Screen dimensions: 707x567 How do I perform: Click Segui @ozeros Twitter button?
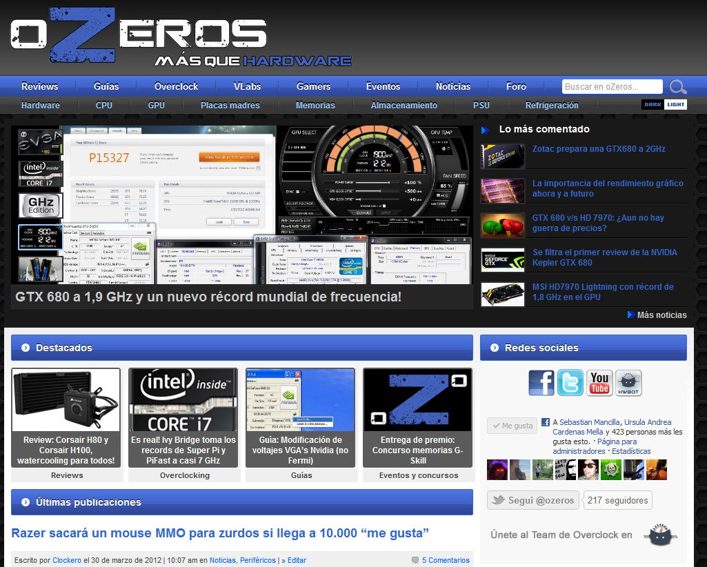(x=533, y=500)
